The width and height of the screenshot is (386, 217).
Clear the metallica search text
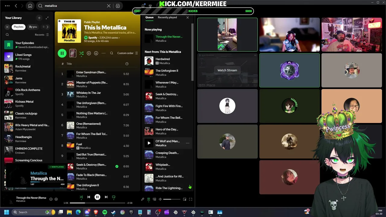point(109,6)
